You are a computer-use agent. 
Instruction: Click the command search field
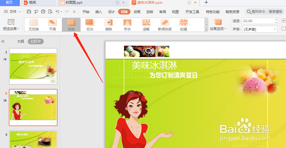[265, 12]
